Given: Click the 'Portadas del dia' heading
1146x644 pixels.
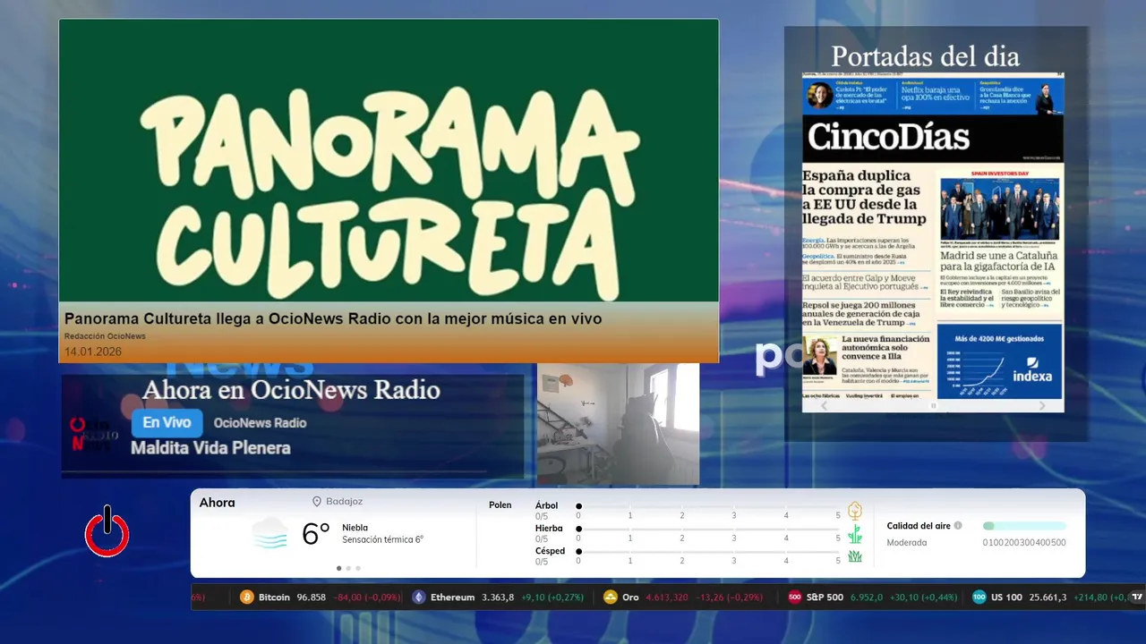Looking at the screenshot, I should (x=925, y=56).
